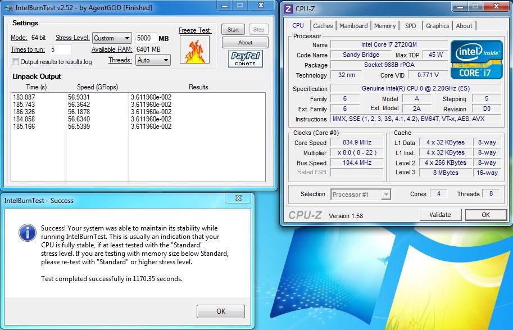This screenshot has height=330, width=513.
Task: Switch to the Mainboard tab
Action: point(353,26)
